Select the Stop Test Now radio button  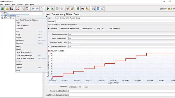pos(107,29)
